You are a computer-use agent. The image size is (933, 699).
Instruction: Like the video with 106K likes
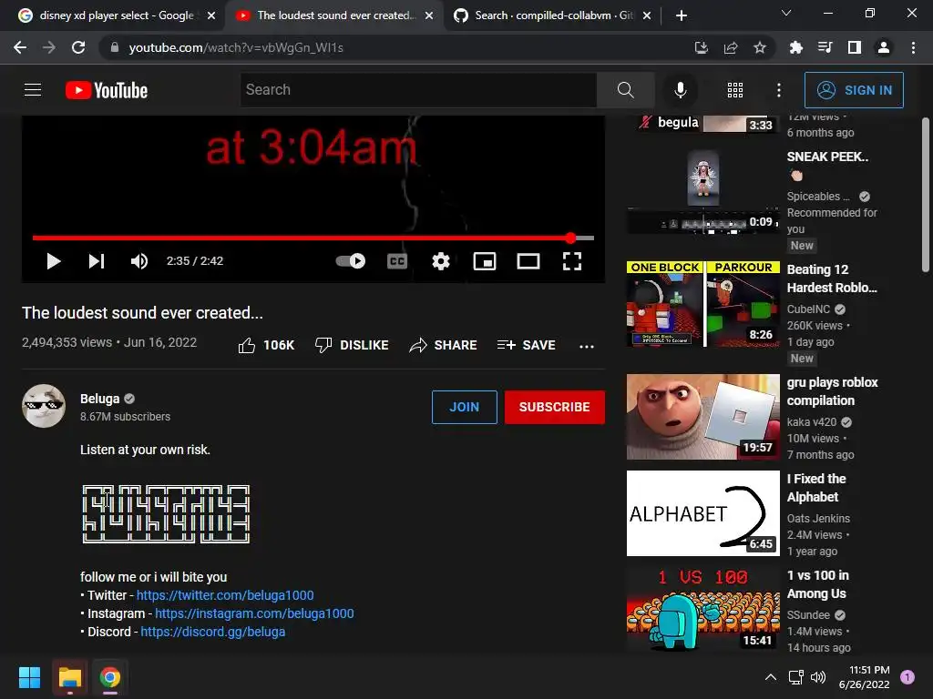point(266,345)
